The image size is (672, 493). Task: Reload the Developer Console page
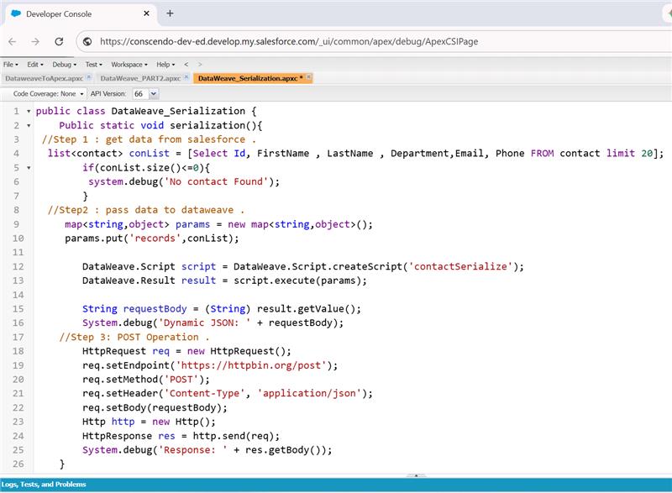60,41
